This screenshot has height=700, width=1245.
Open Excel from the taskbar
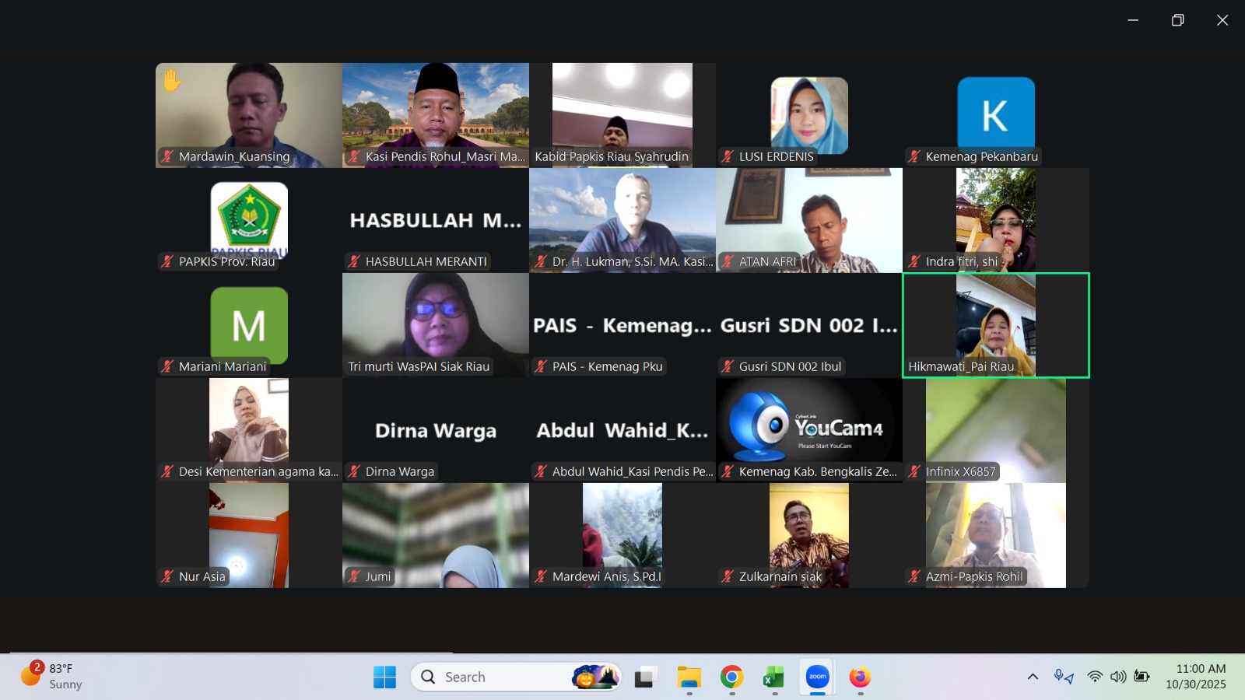click(x=773, y=677)
